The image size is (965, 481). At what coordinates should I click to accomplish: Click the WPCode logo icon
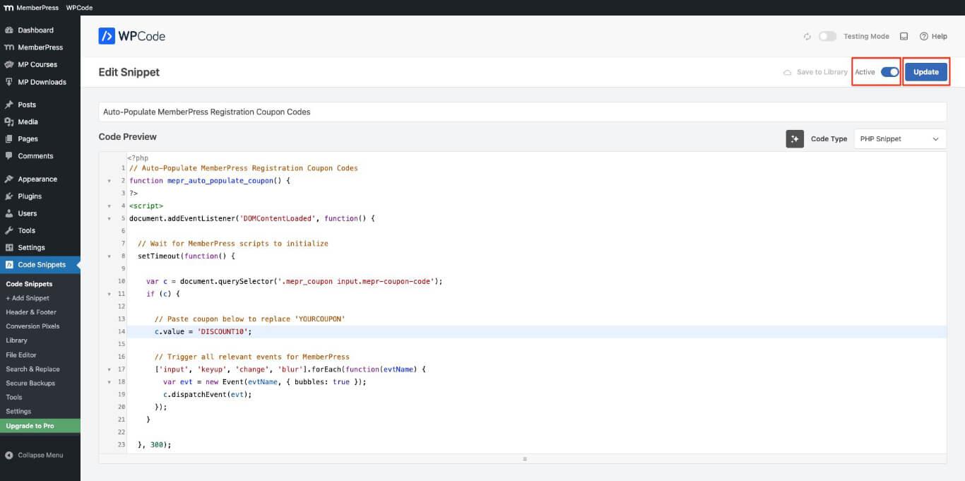(x=107, y=36)
